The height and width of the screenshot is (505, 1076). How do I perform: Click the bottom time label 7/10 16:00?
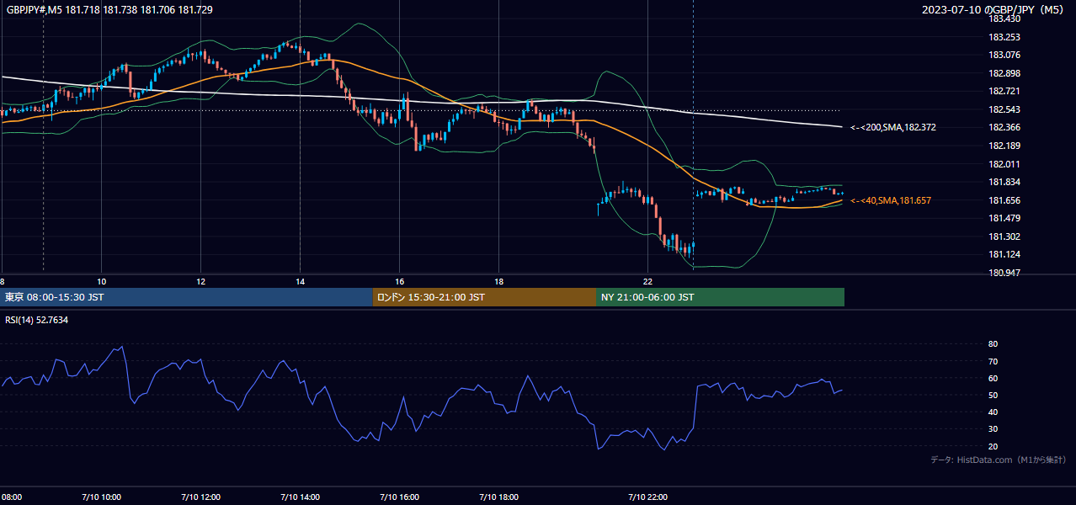(399, 497)
